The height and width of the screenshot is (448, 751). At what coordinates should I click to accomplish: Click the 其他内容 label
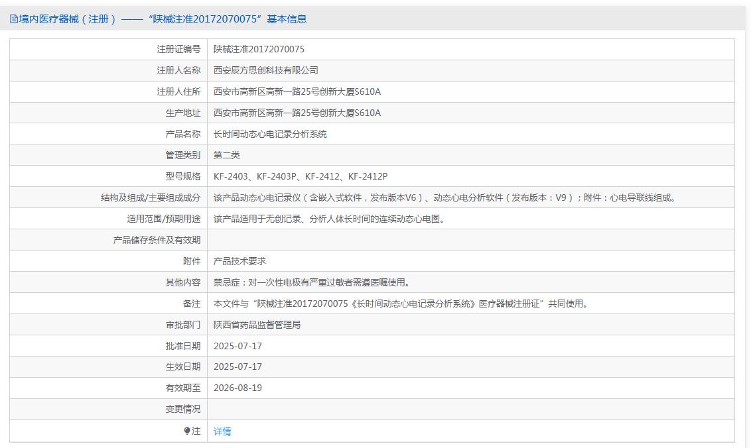pos(183,282)
